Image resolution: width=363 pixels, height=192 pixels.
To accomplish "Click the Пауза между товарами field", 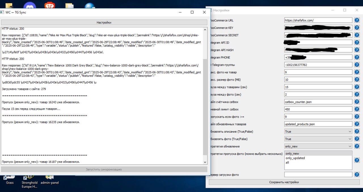I will click(x=318, y=87).
